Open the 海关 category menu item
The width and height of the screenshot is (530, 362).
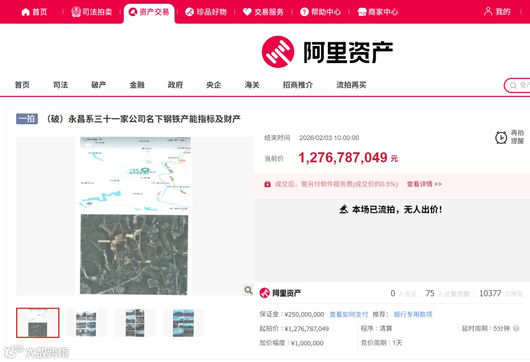tap(252, 85)
